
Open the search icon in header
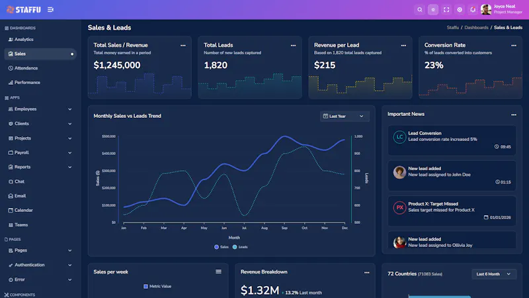420,10
